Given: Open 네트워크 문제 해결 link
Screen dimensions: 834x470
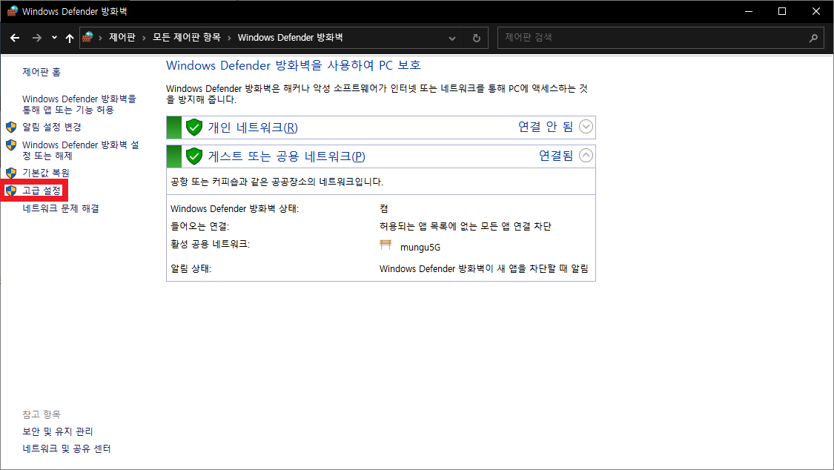Looking at the screenshot, I should 61,208.
